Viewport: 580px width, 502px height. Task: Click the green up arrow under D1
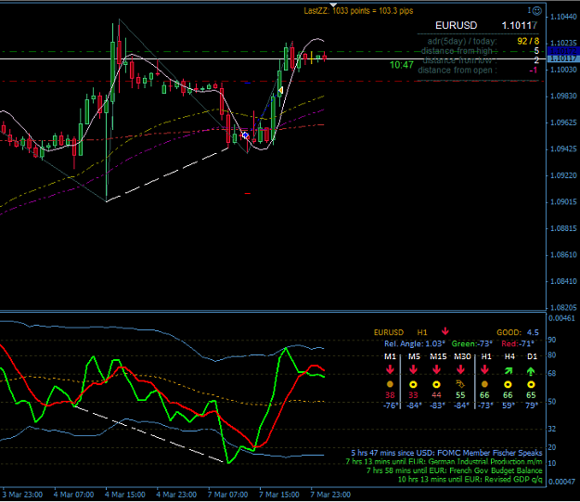pyautogui.click(x=531, y=371)
